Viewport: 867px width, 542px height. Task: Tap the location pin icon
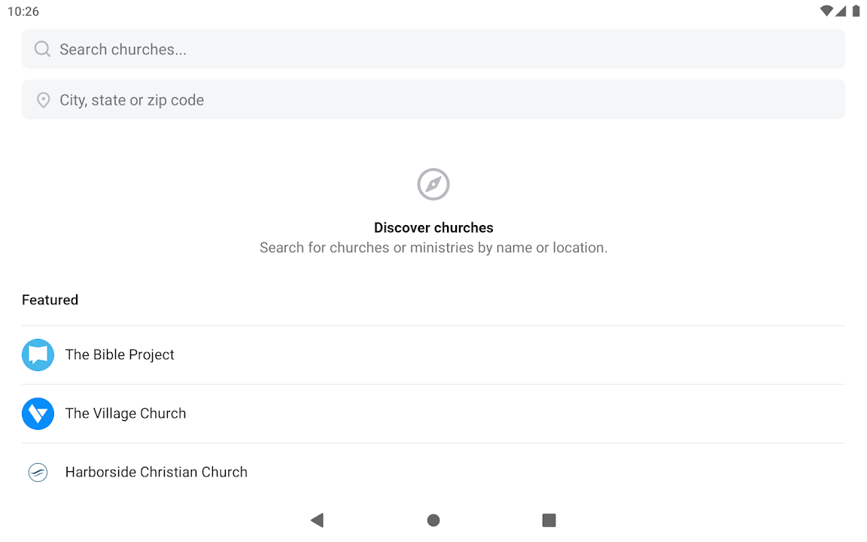click(44, 100)
